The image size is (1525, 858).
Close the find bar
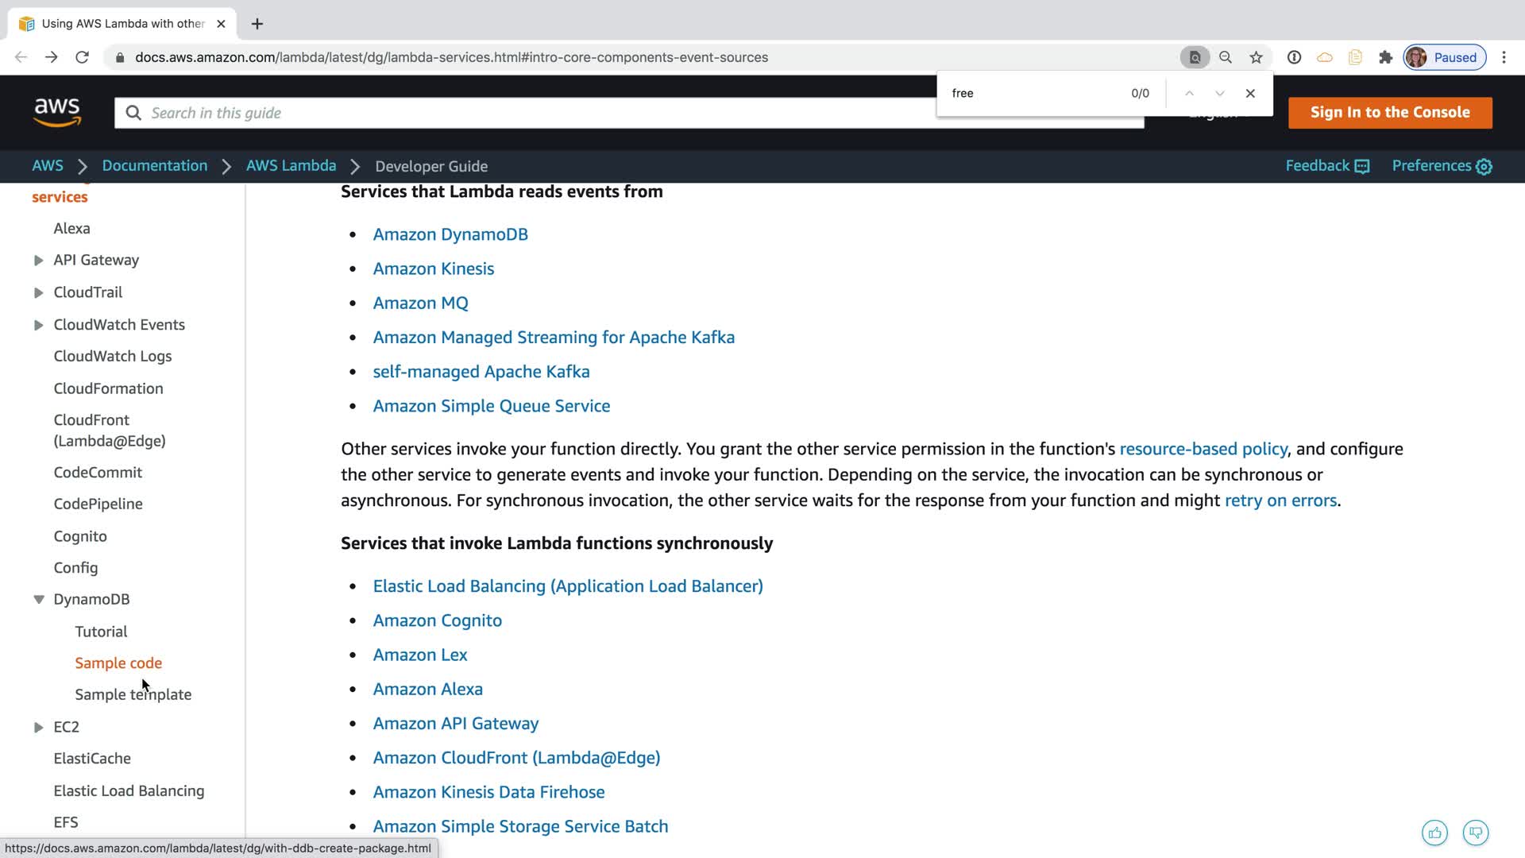point(1250,93)
